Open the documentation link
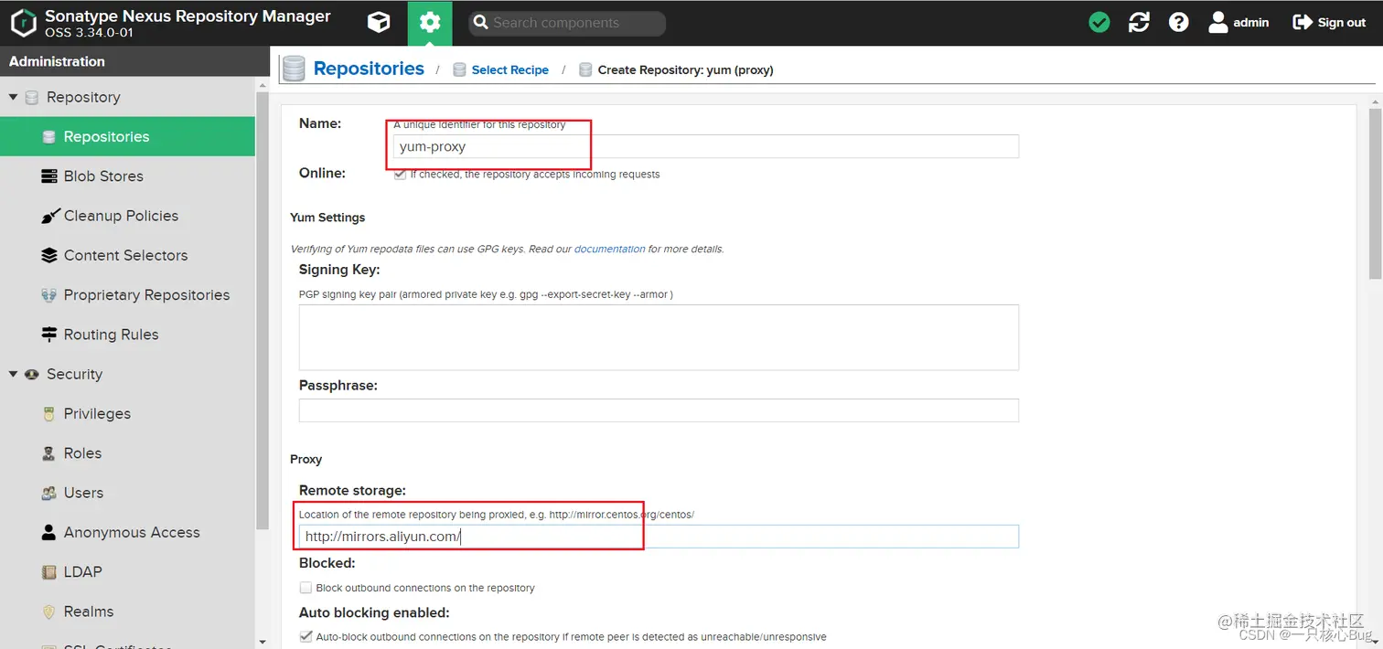The height and width of the screenshot is (649, 1383). tap(610, 249)
